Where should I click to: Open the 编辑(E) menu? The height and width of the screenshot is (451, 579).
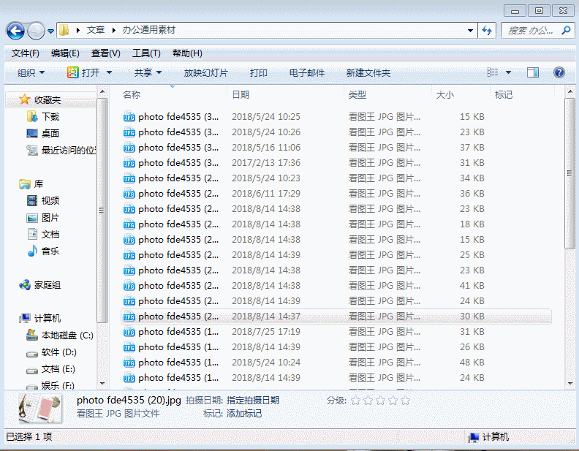pyautogui.click(x=65, y=53)
